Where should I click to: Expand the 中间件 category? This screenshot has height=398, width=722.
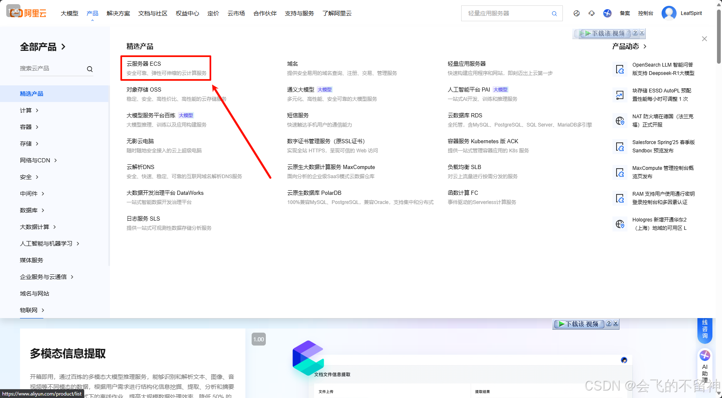[x=32, y=194]
